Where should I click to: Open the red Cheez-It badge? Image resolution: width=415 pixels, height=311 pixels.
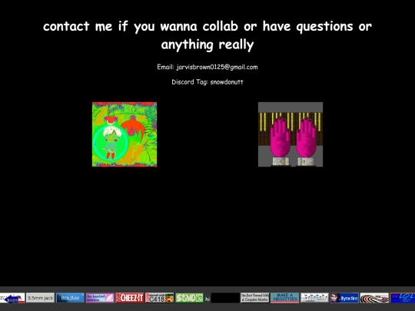[x=130, y=298]
